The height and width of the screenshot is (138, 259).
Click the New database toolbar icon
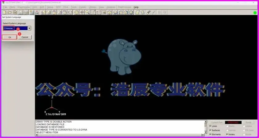point(4,12)
